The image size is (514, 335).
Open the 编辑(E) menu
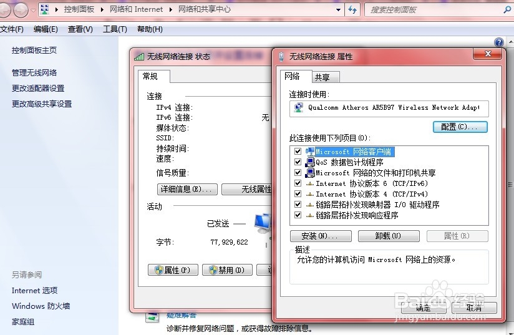point(46,29)
